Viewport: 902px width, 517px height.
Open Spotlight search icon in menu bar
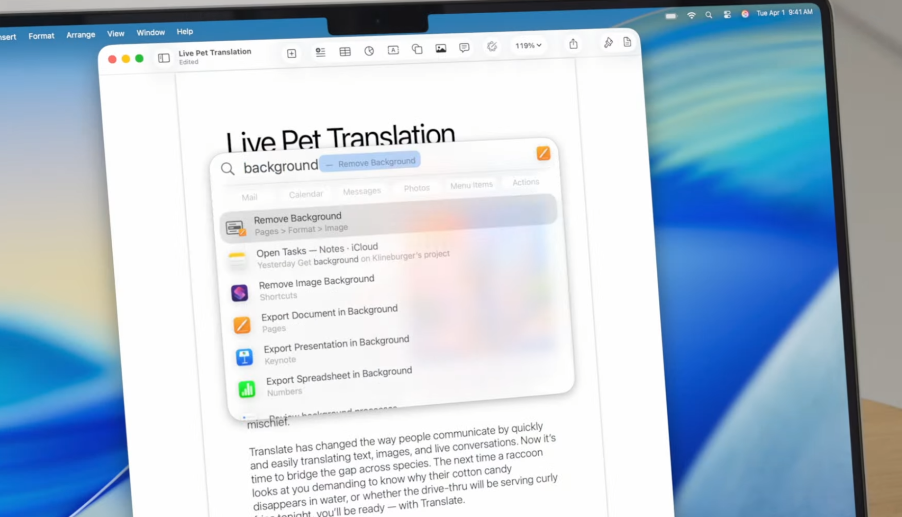[709, 15]
